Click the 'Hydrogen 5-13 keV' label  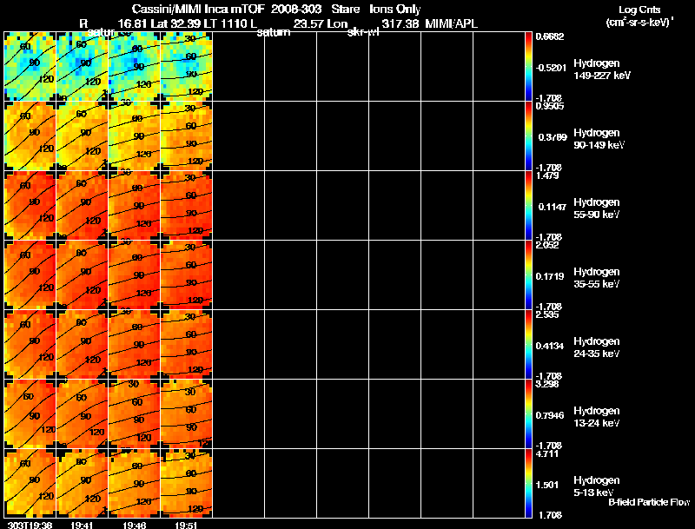tap(597, 486)
